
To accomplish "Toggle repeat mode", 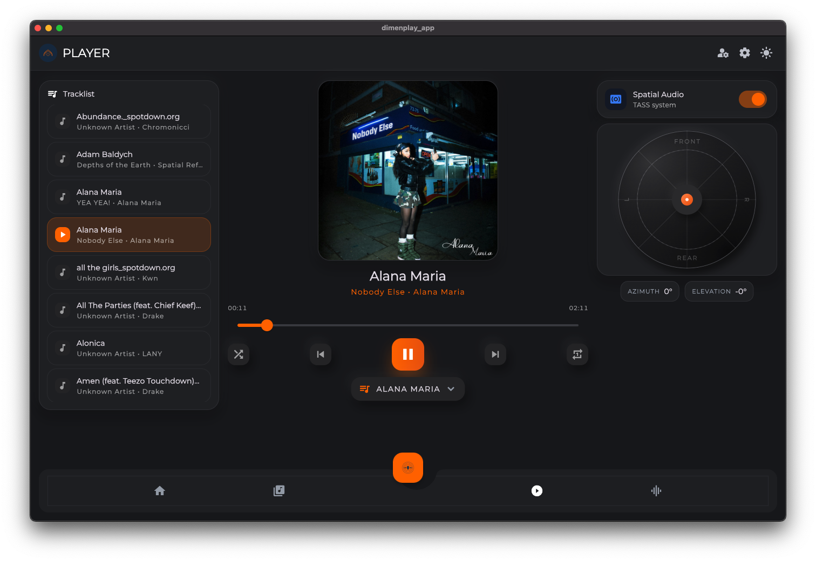I will (x=577, y=354).
